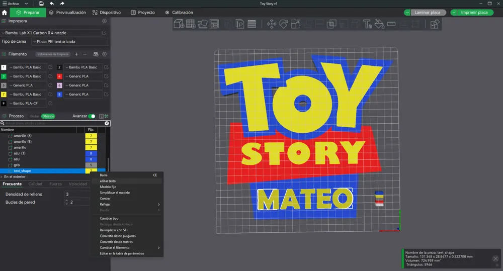
Task: Click filament 4 red color swatch
Action: pyautogui.click(x=59, y=76)
